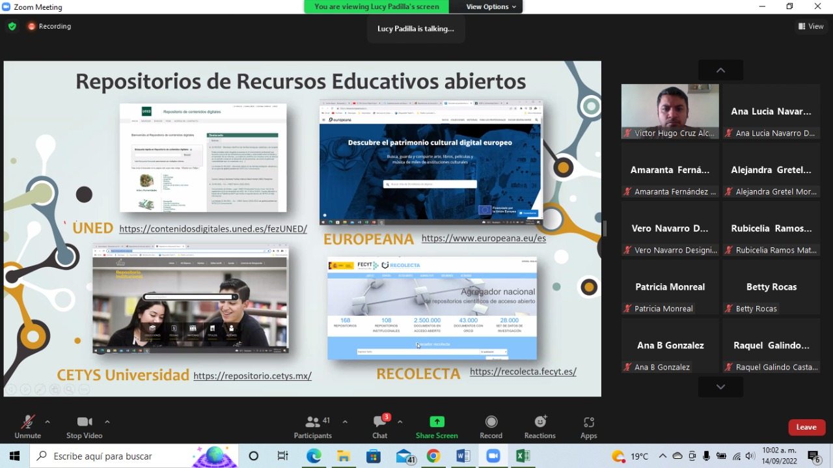Viewport: 833px width, 468px height.
Task: Select Alejandra Gretel participant tile
Action: pos(771,170)
